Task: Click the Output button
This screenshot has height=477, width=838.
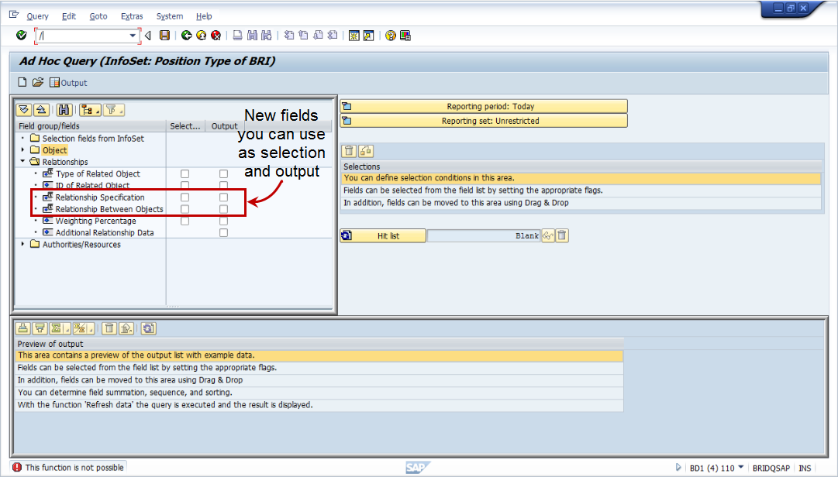Action: 68,83
